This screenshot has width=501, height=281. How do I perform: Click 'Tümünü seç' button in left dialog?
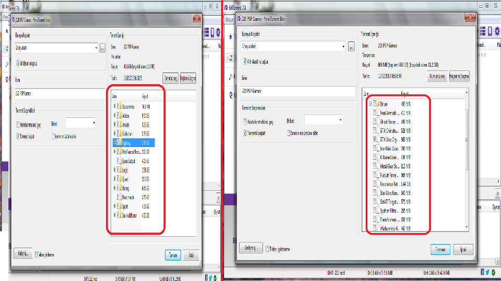tap(170, 78)
